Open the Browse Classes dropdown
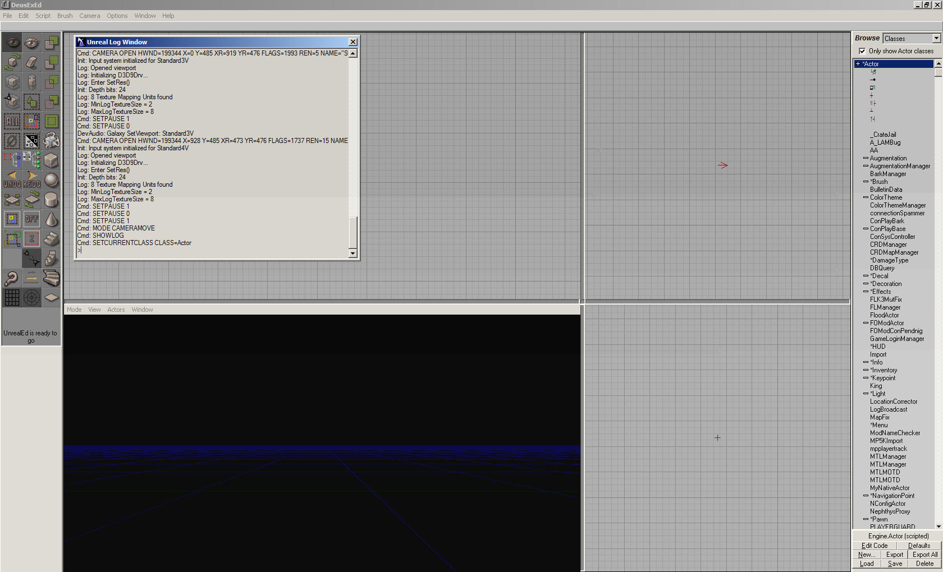This screenshot has width=943, height=572. pyautogui.click(x=936, y=38)
